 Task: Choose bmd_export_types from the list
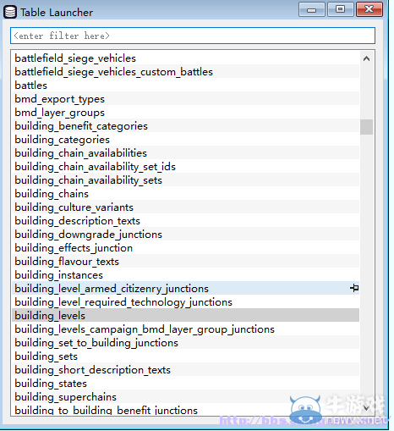point(185,99)
